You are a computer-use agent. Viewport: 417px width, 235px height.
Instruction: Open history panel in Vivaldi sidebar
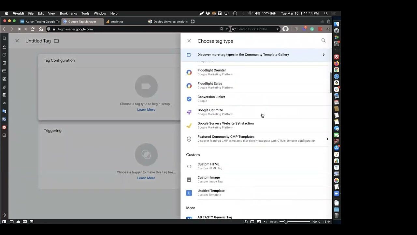[4, 55]
